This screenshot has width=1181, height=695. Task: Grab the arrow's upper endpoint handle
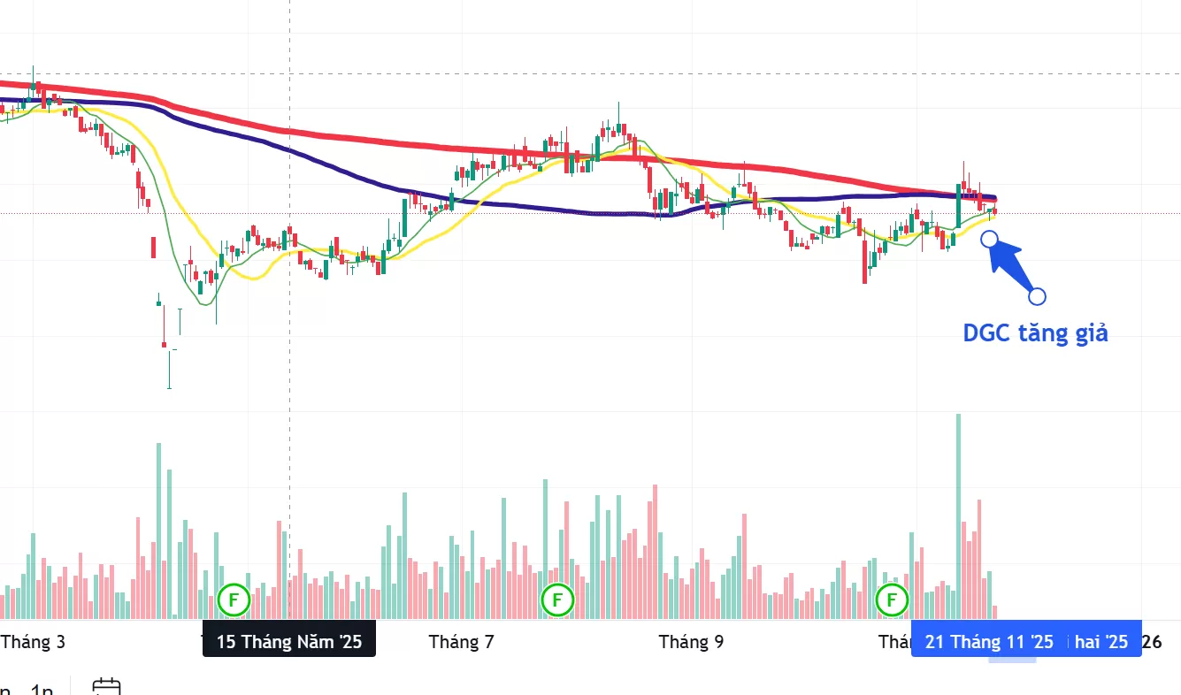coord(990,238)
